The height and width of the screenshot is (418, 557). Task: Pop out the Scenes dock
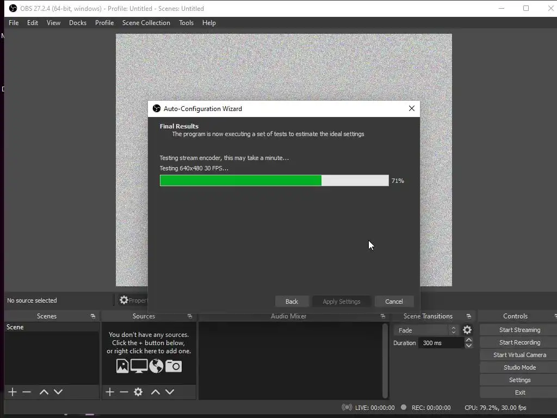92,316
